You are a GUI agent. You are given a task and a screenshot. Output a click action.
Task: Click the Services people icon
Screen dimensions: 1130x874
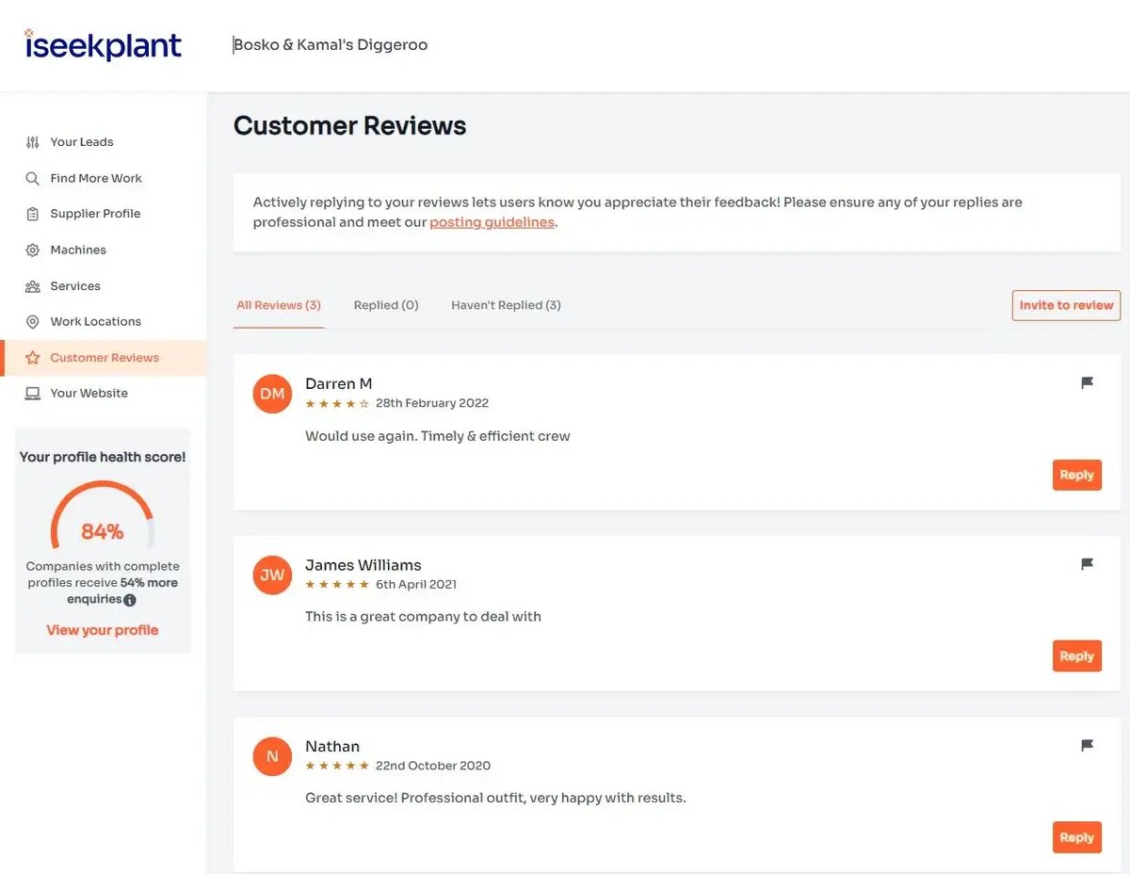pyautogui.click(x=33, y=286)
